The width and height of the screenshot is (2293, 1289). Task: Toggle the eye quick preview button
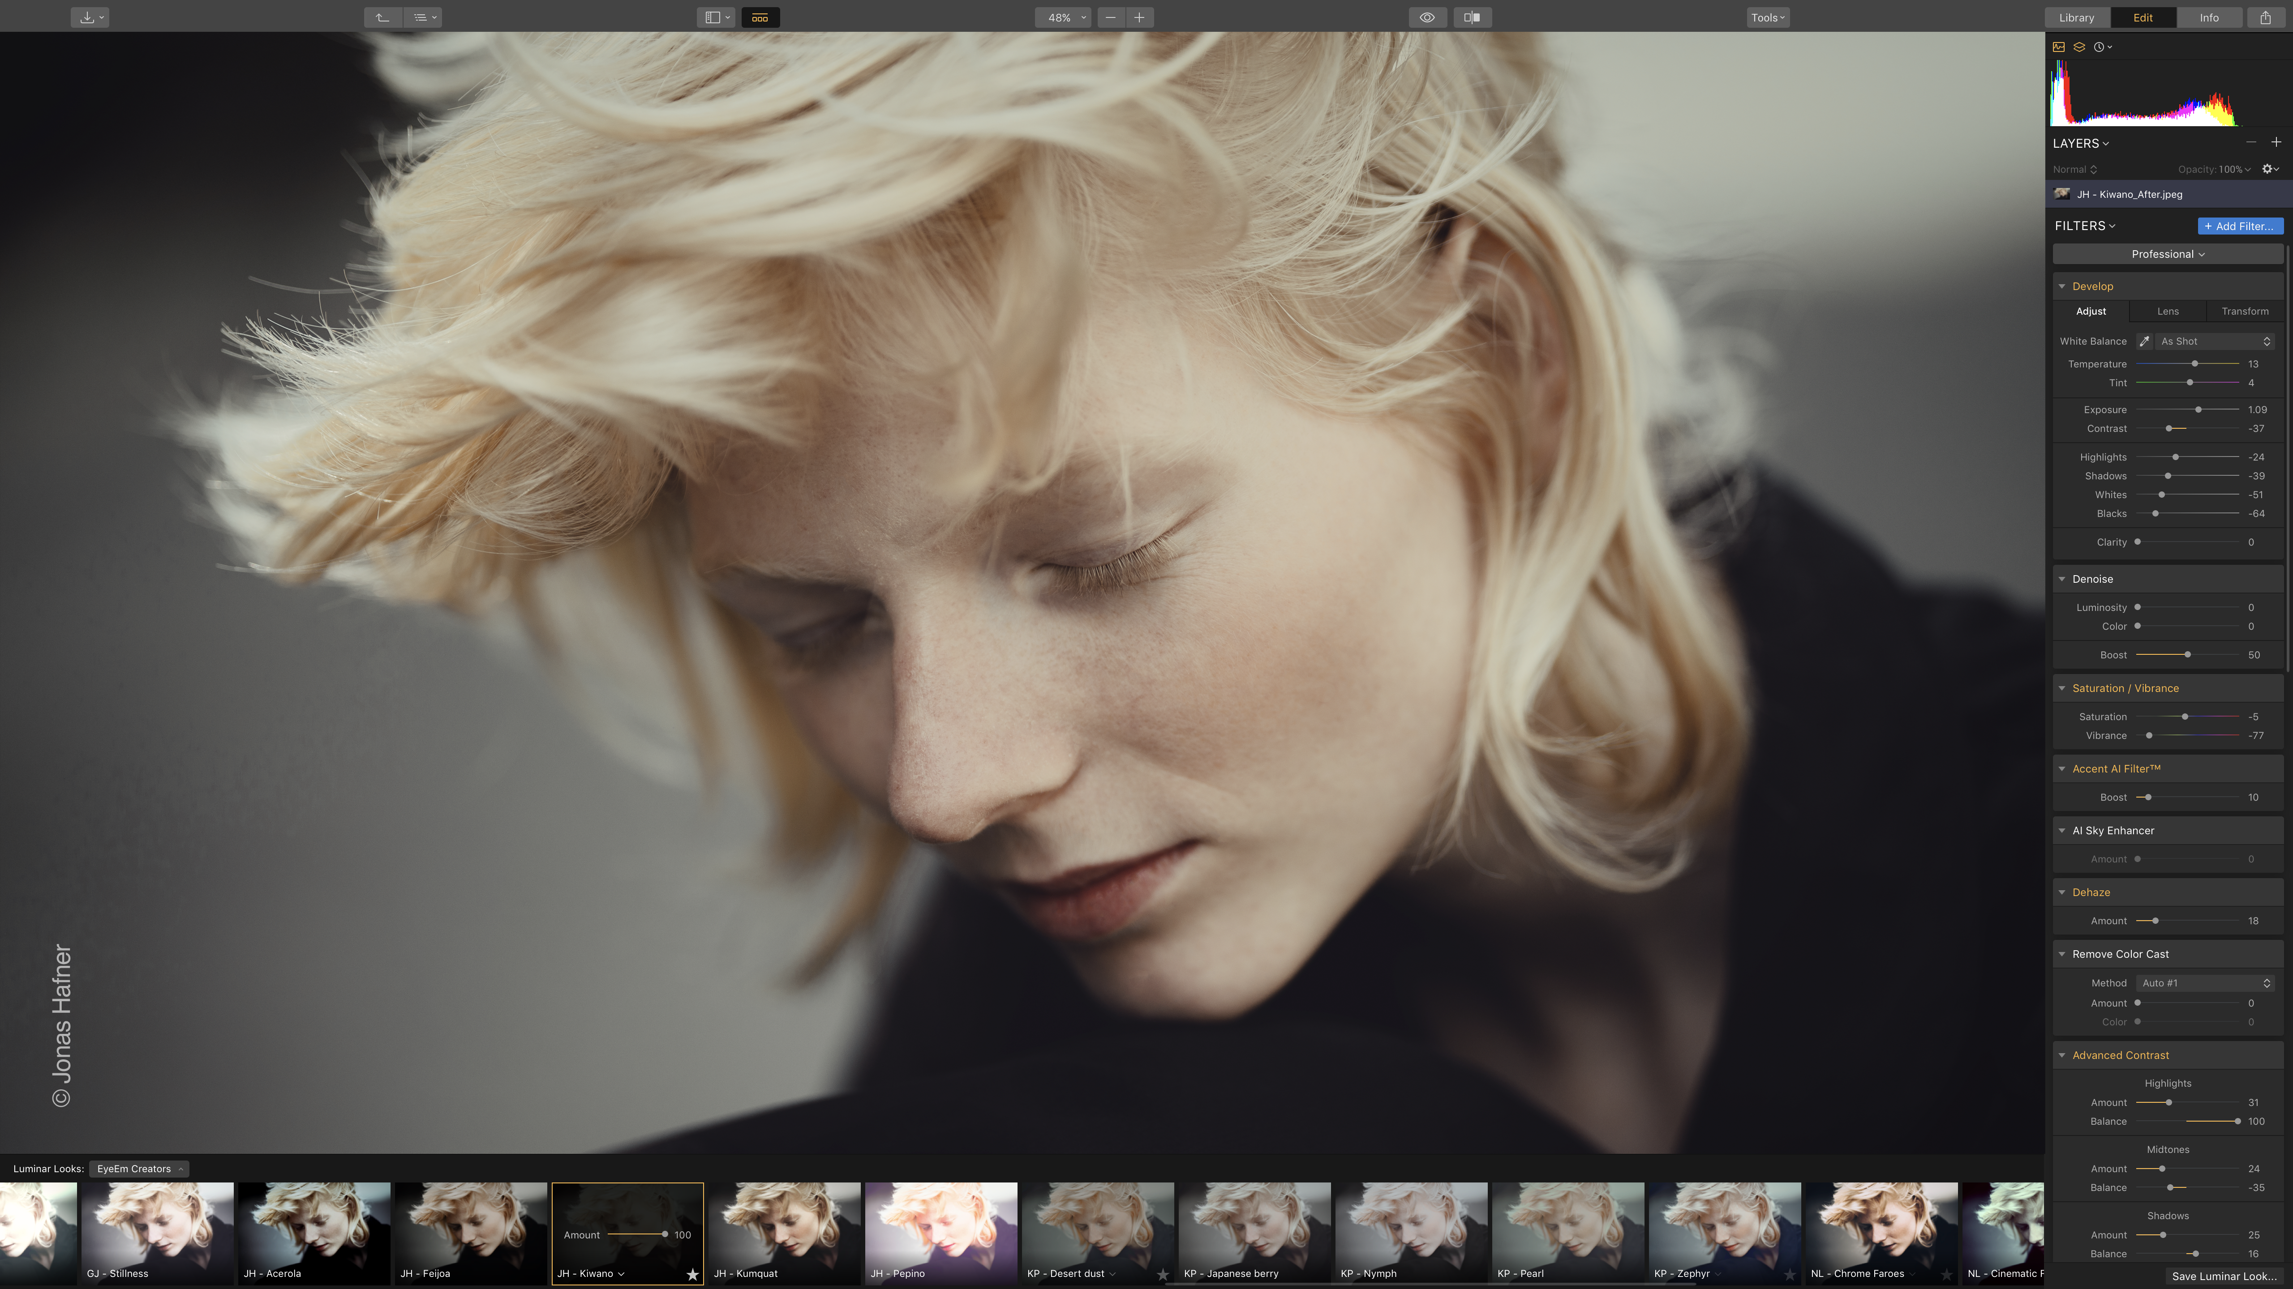[x=1427, y=18]
